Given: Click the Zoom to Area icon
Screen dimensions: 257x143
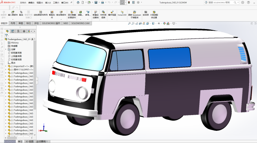Looking at the screenshot, I should click(133, 24).
